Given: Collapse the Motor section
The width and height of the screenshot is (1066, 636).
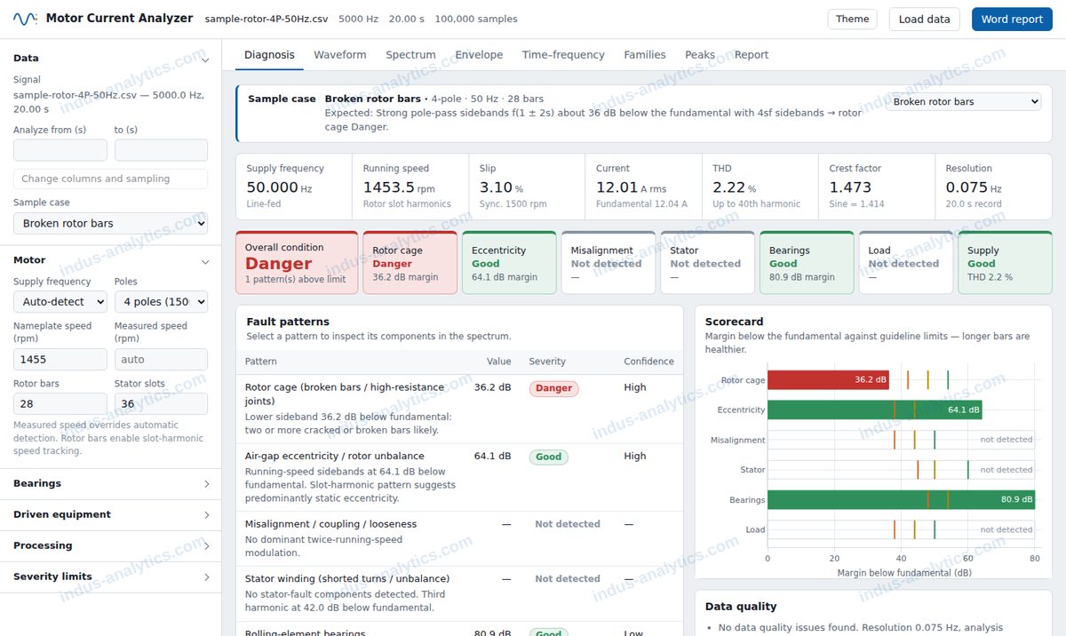Looking at the screenshot, I should tap(110, 260).
